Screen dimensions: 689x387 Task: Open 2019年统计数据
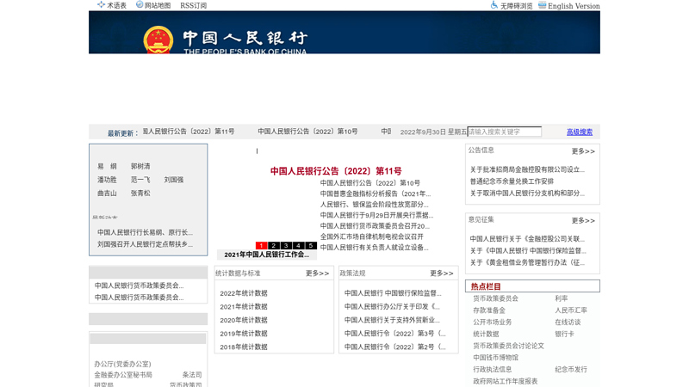[x=244, y=334]
